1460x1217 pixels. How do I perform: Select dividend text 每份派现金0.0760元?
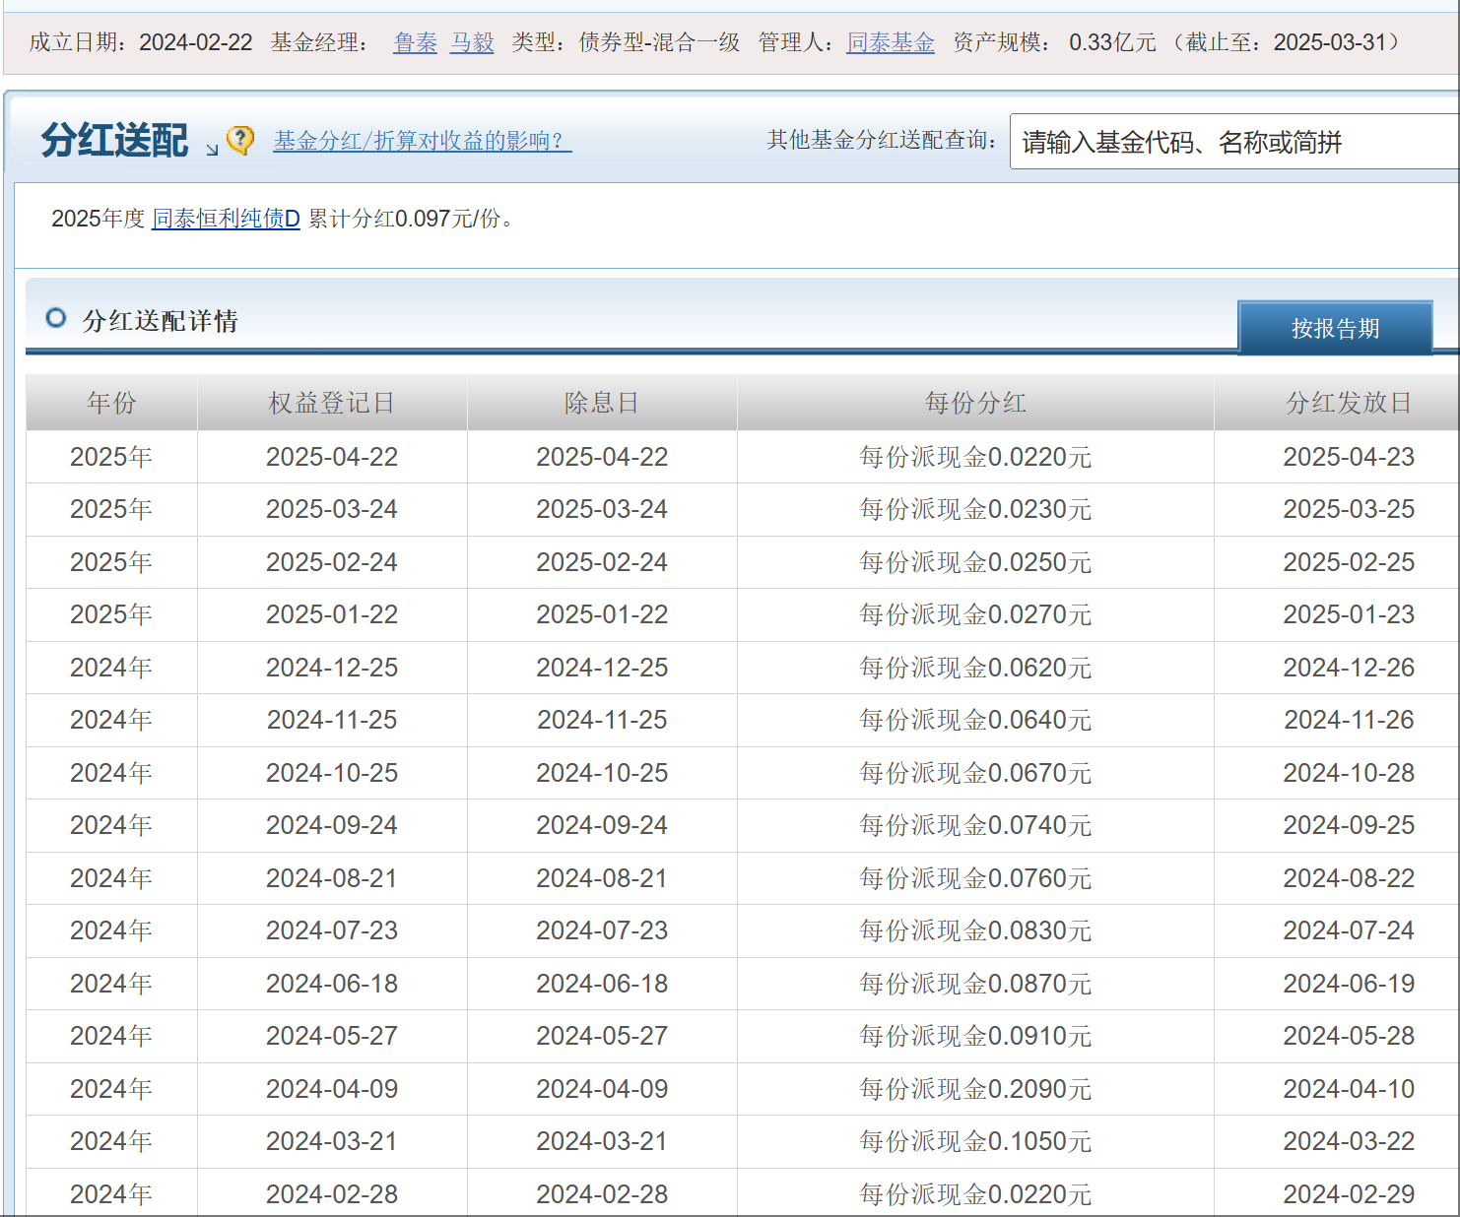[x=975, y=878]
